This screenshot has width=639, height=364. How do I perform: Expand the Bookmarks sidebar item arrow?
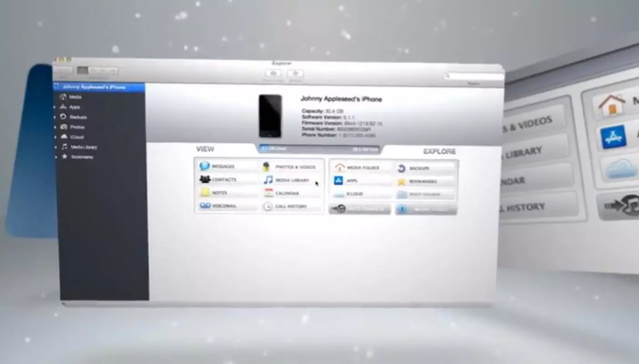click(55, 157)
